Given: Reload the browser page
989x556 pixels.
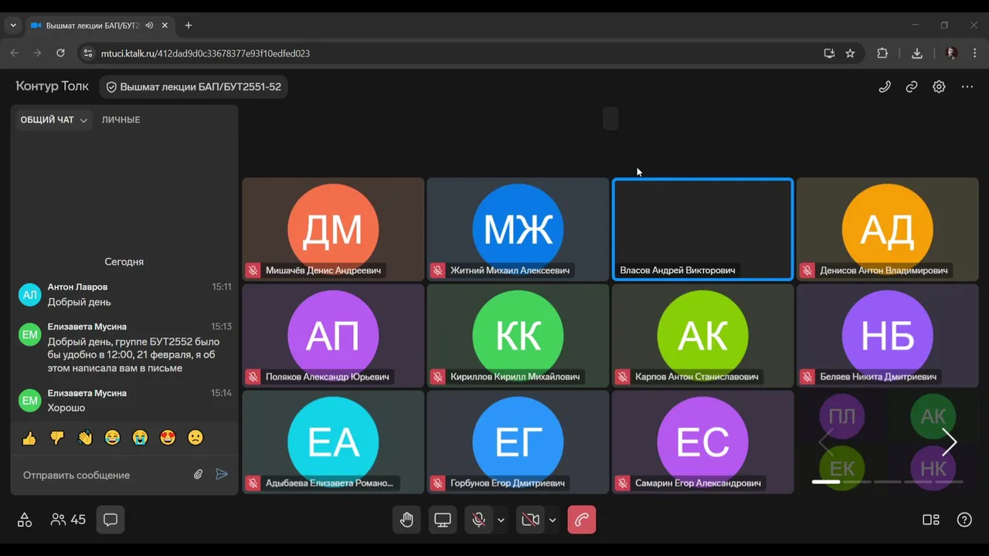Looking at the screenshot, I should 60,53.
